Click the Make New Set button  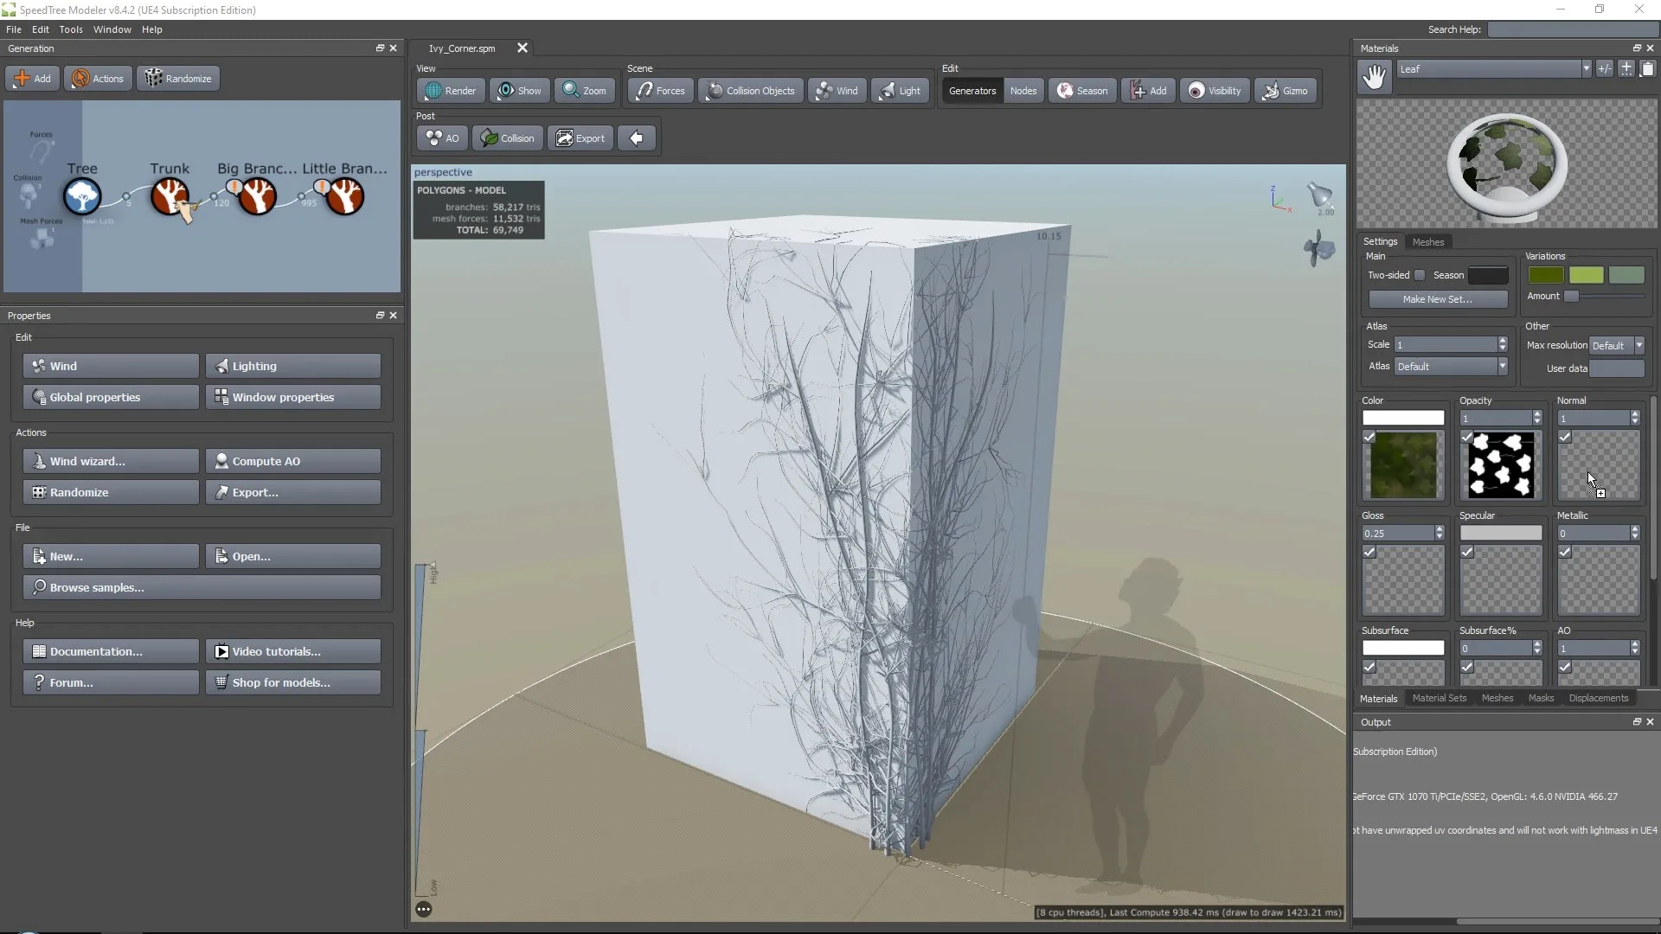[1437, 299]
